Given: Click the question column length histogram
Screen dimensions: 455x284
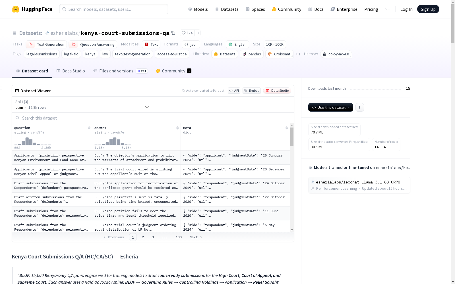Looking at the screenshot, I should click(x=33, y=141).
